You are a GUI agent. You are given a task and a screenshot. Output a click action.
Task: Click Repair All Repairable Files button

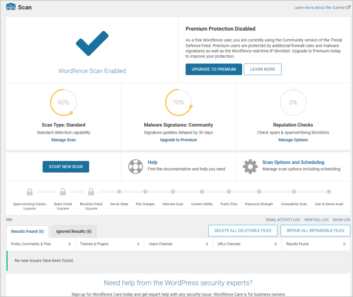pos(315,230)
